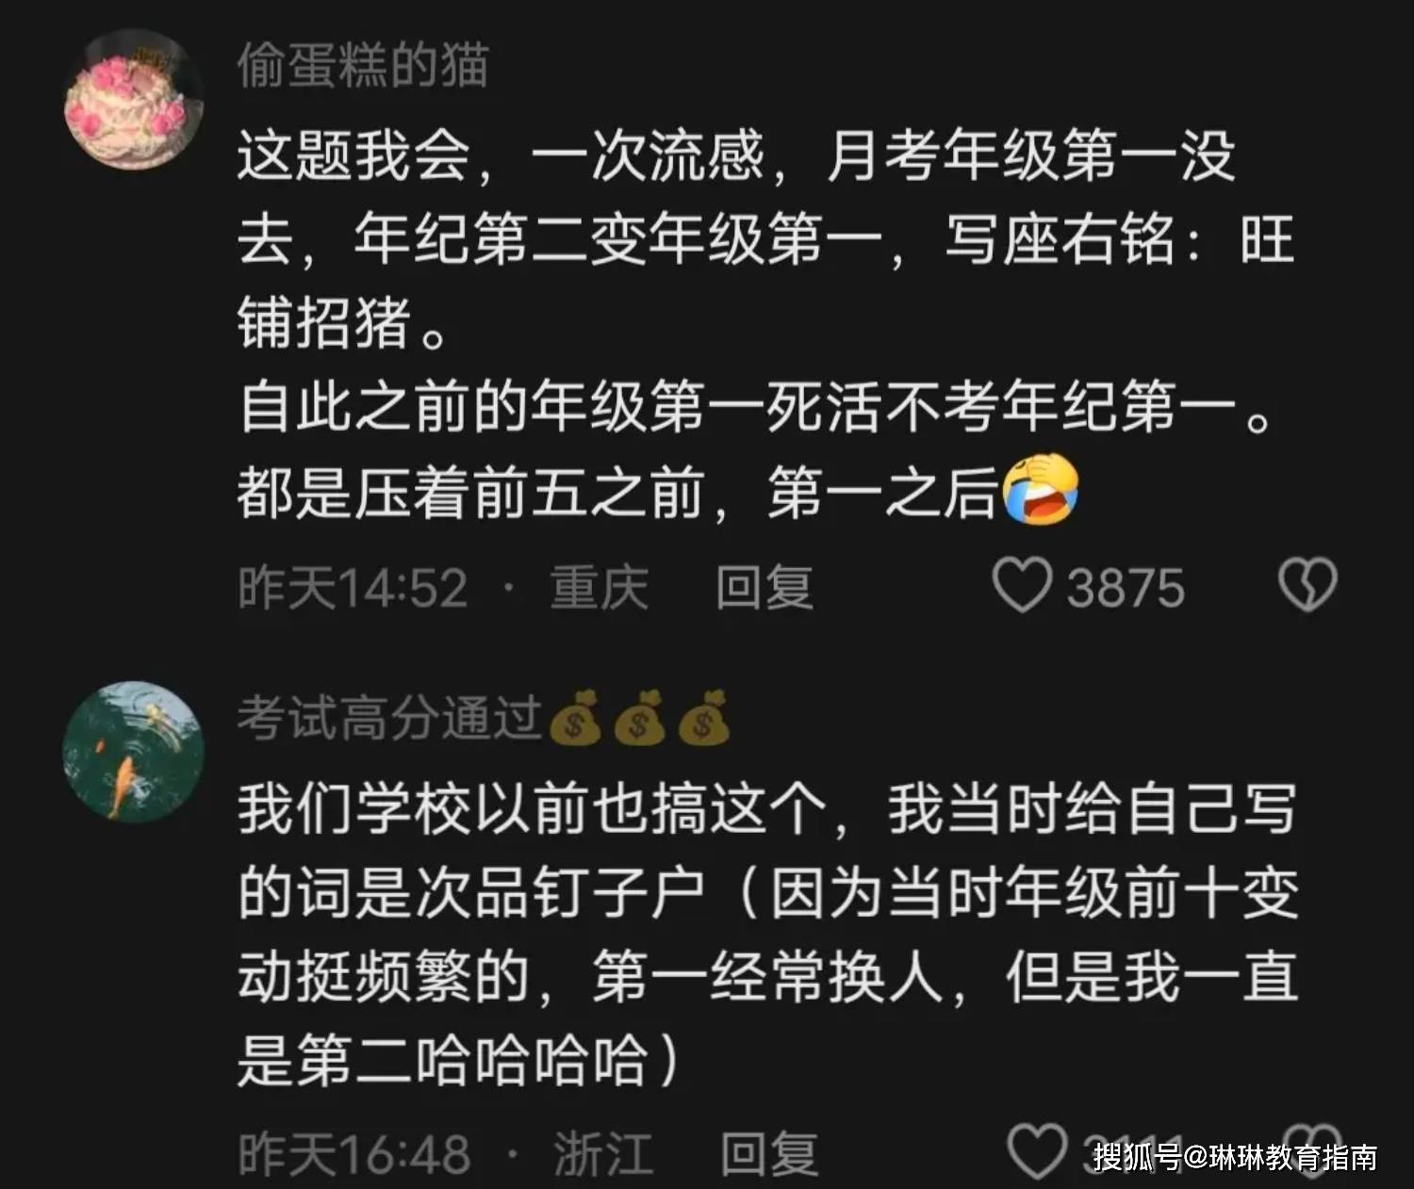Image resolution: width=1414 pixels, height=1189 pixels.
Task: Reply to the 考试高分通过 comment
Action: point(769,1153)
